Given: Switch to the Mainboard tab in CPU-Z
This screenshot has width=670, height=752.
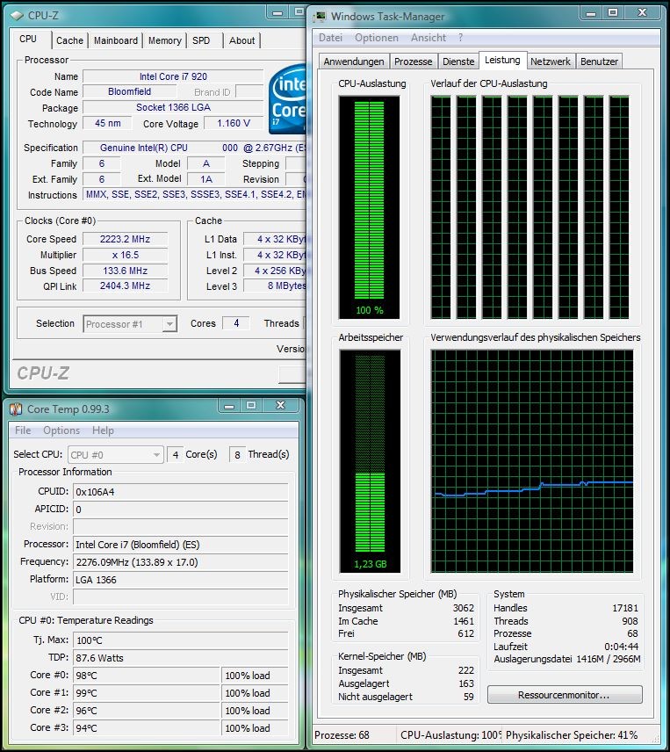Looking at the screenshot, I should pyautogui.click(x=116, y=40).
